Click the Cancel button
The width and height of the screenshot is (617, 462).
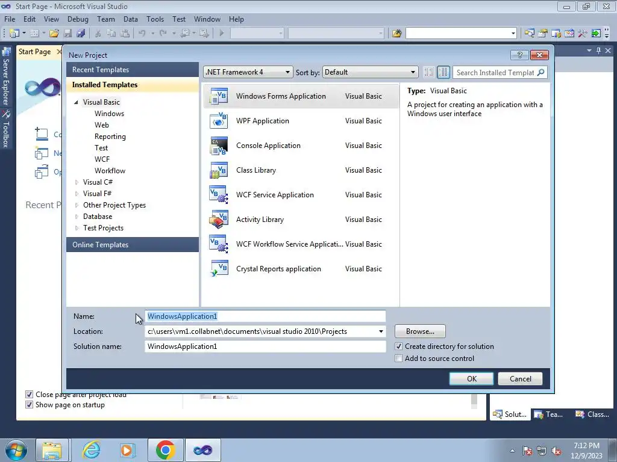click(x=520, y=379)
